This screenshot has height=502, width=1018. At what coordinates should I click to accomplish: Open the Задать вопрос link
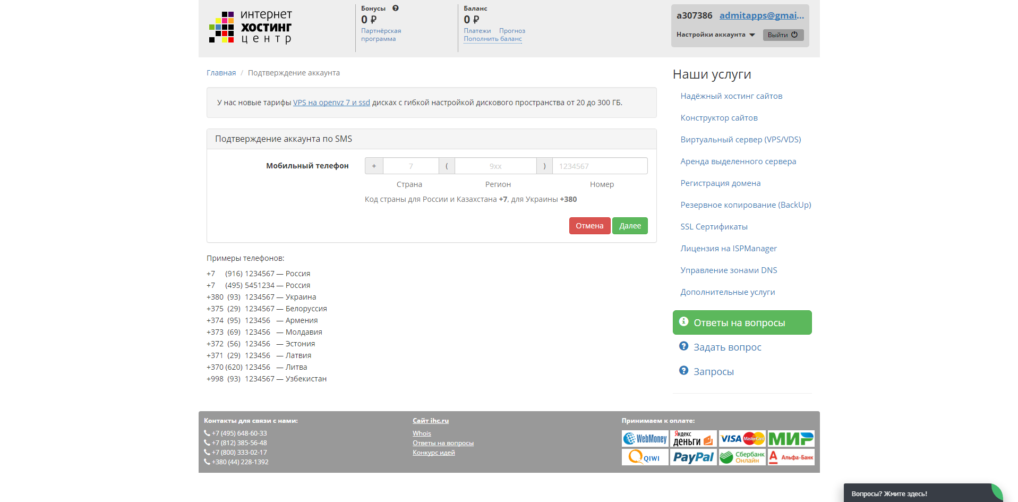[727, 347]
